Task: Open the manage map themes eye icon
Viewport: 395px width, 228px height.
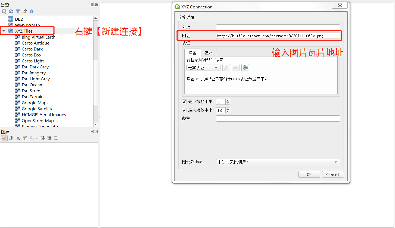Action: click(18, 138)
